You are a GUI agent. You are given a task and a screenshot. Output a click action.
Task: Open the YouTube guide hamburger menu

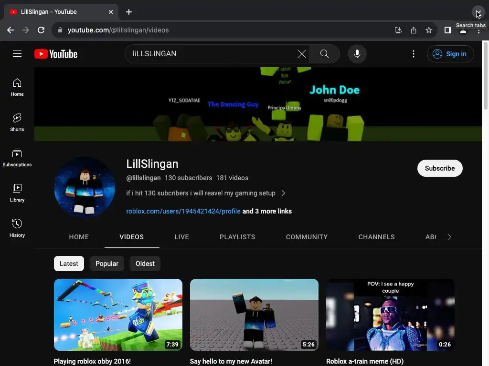(x=17, y=54)
